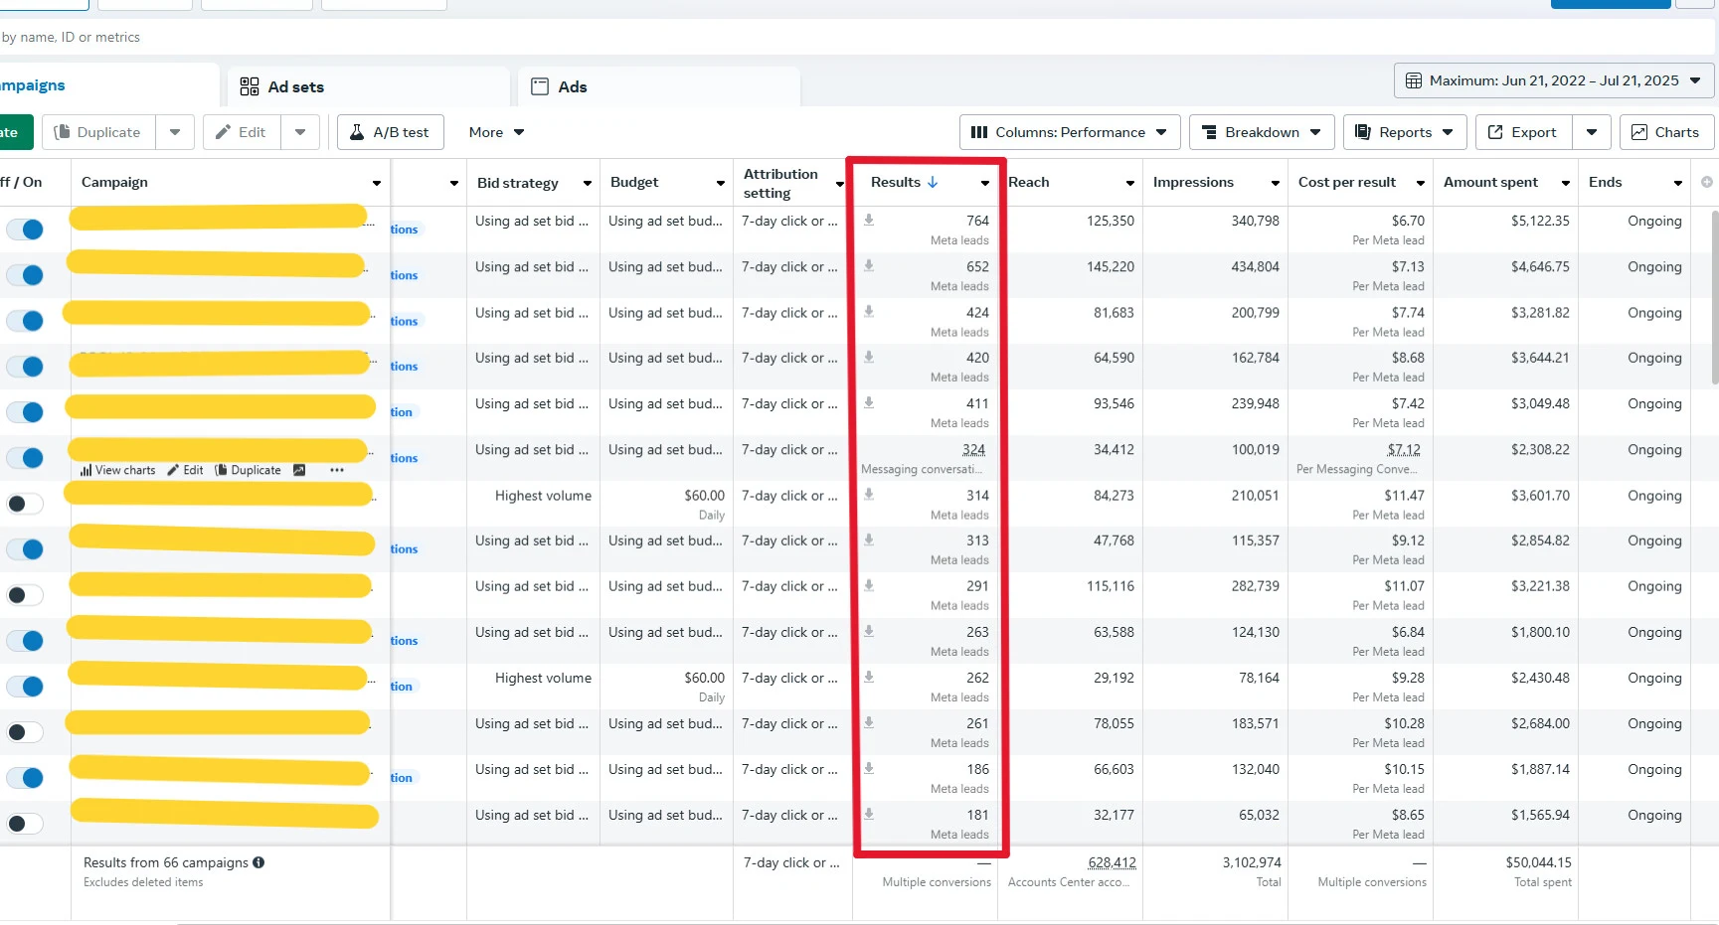The image size is (1719, 925).
Task: Open the Columns: Performance dropdown
Action: coord(1069,132)
